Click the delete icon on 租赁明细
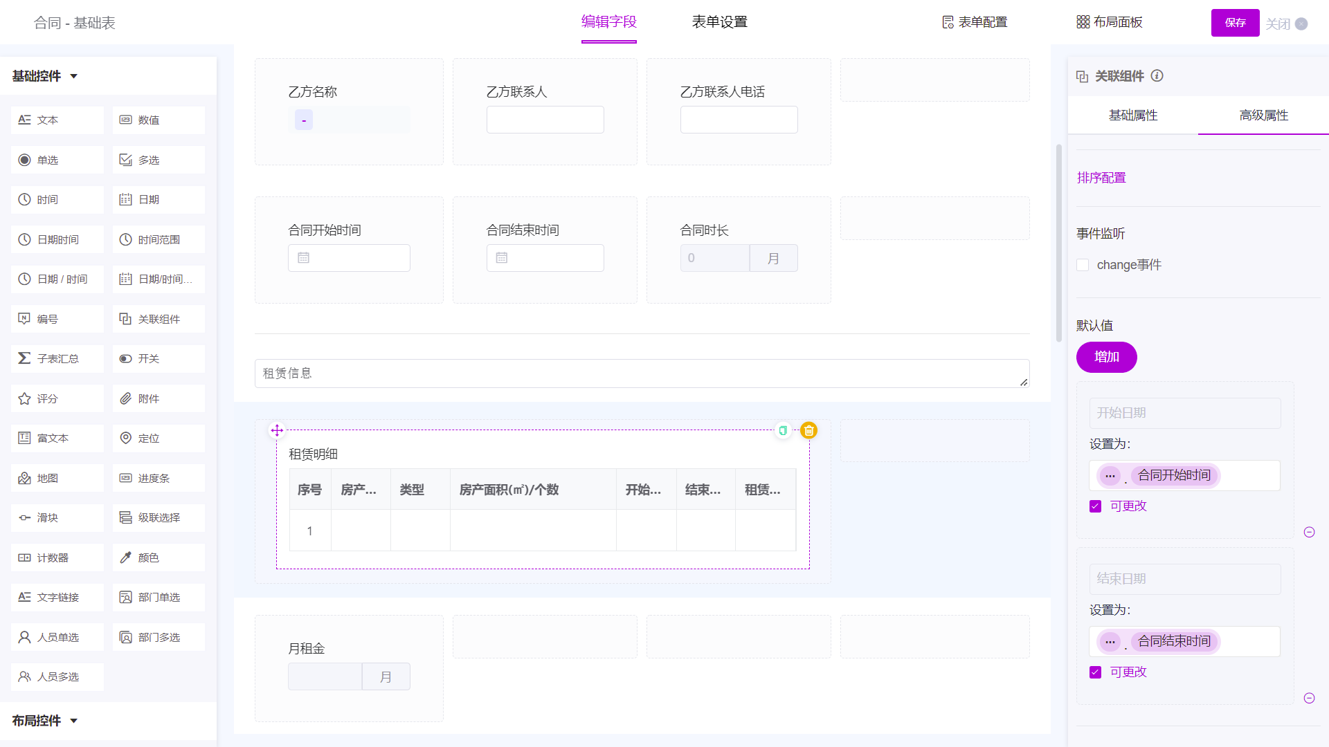 (808, 430)
